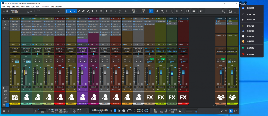
Task: Mute channel 1 with M button
Action: click(x=13, y=60)
